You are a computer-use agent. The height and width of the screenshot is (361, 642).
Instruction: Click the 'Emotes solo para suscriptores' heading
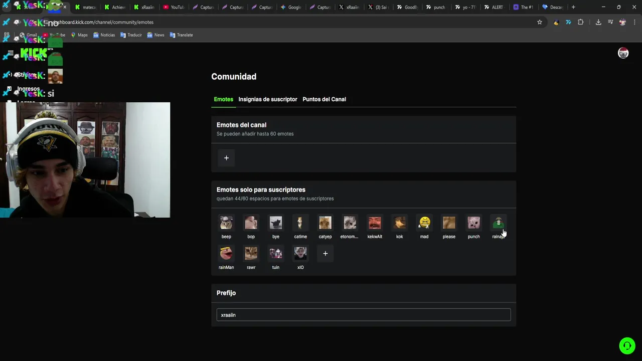click(x=261, y=190)
